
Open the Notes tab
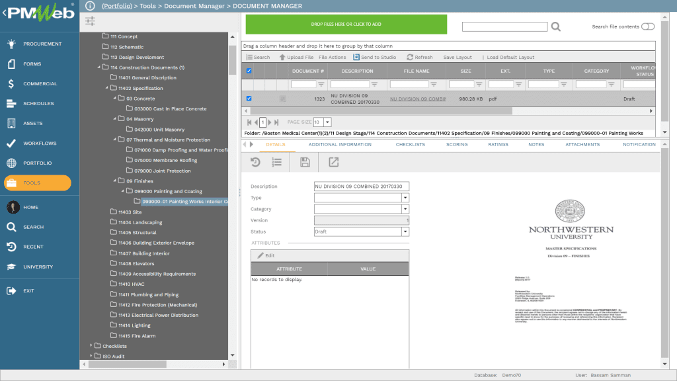tap(536, 145)
